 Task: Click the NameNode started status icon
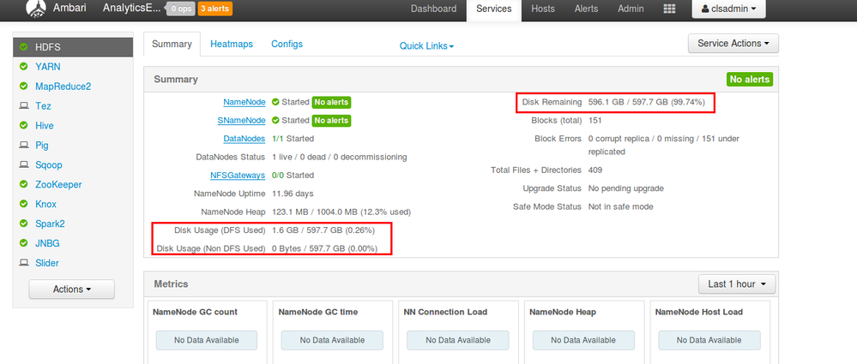(275, 102)
